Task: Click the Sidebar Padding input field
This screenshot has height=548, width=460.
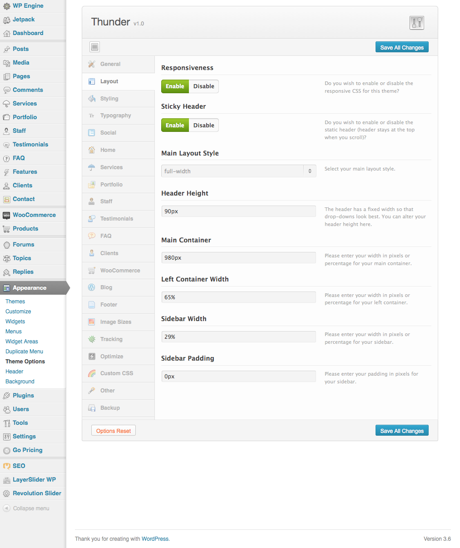Action: [239, 376]
